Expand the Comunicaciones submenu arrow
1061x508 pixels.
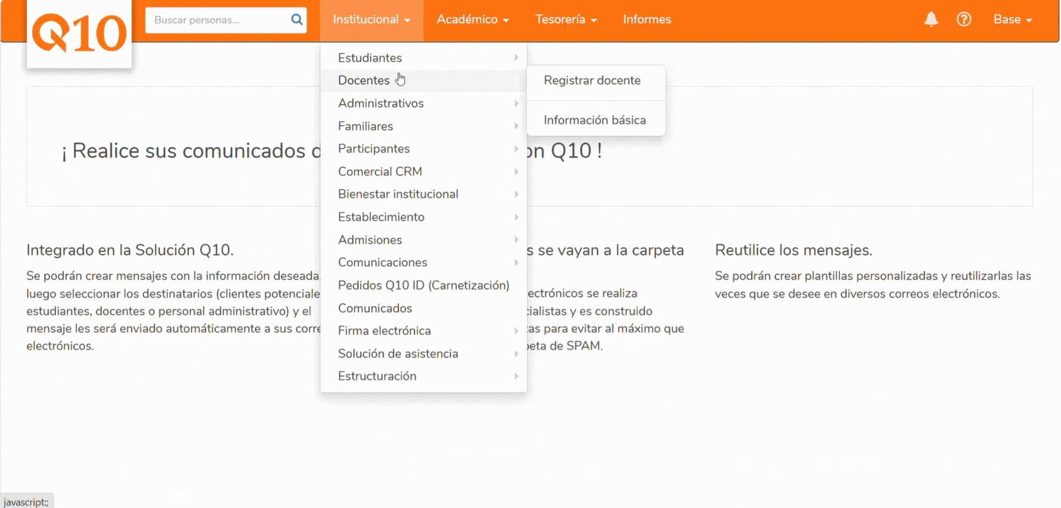pos(516,262)
